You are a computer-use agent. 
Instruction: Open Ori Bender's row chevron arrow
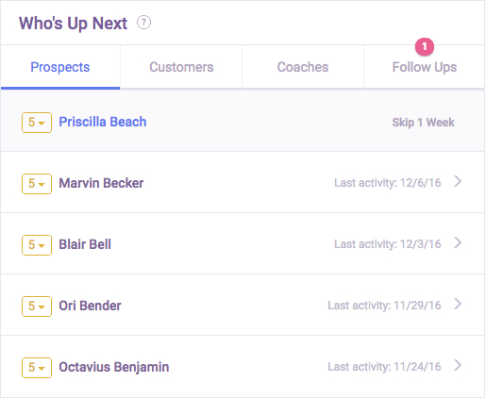[458, 304]
